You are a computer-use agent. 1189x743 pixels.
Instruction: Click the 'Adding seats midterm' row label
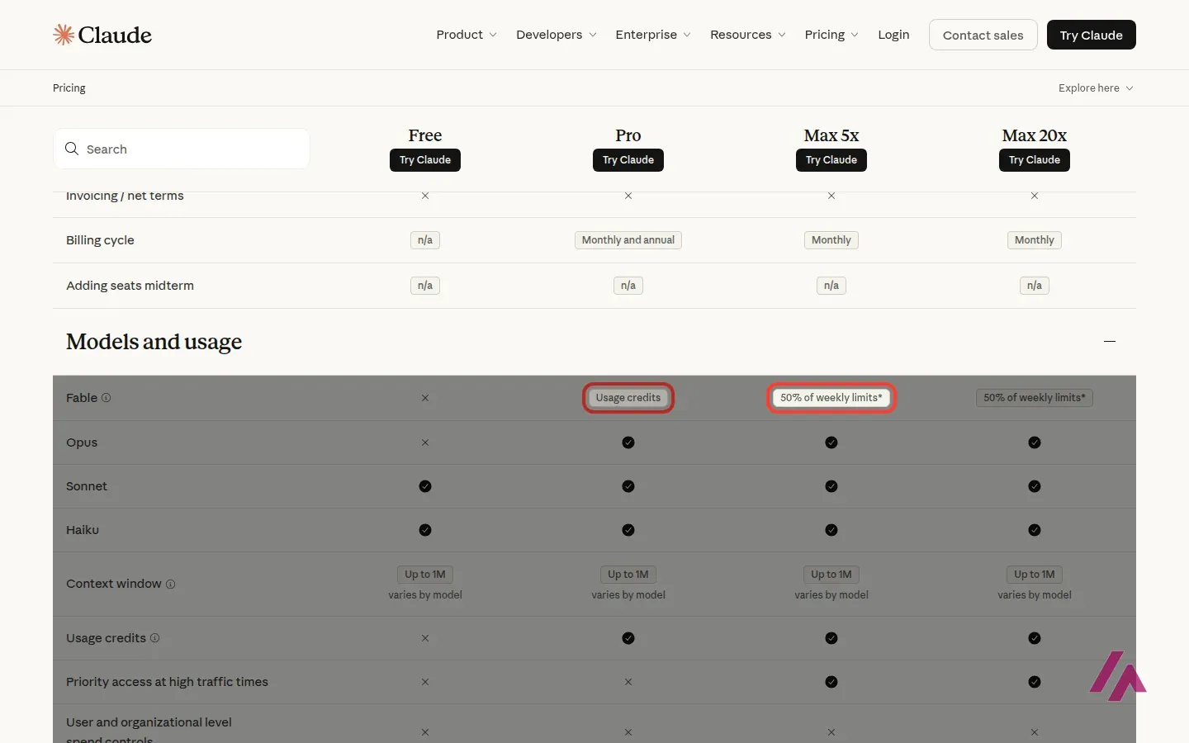point(130,286)
